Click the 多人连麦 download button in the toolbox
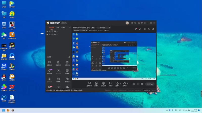 (x=58, y=72)
